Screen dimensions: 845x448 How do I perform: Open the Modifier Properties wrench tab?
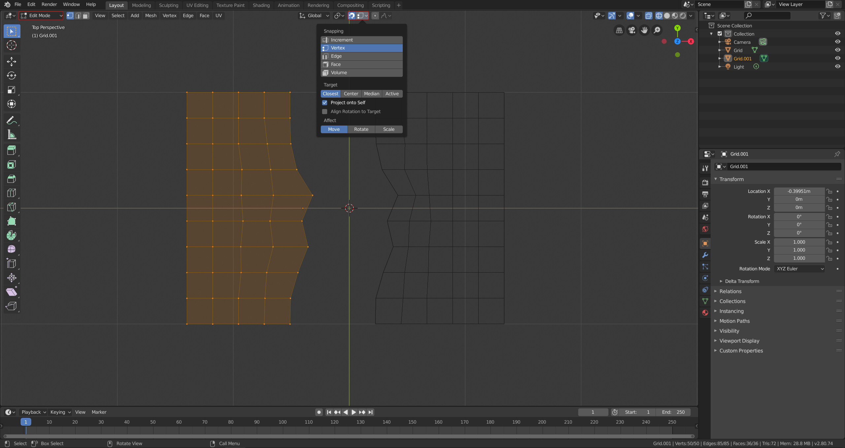tap(705, 255)
